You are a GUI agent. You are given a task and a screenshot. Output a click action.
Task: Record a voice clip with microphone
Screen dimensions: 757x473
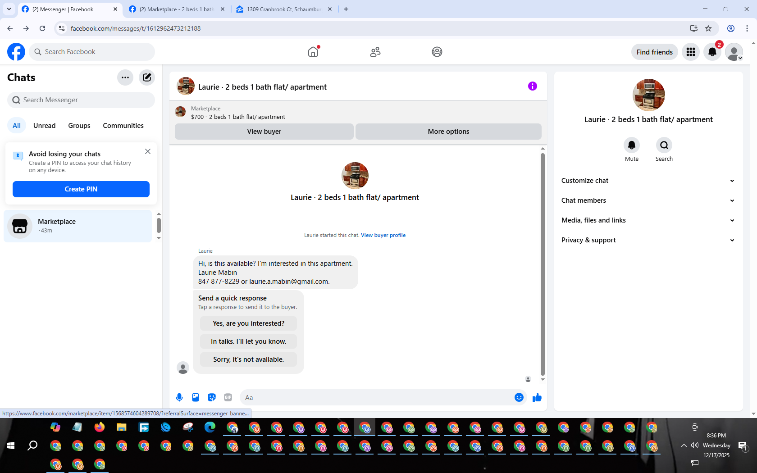click(x=179, y=397)
